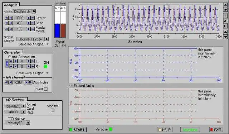The height and width of the screenshot is (134, 229).
Task: Increase Span with single right arrow
Action: [x=29, y=23]
